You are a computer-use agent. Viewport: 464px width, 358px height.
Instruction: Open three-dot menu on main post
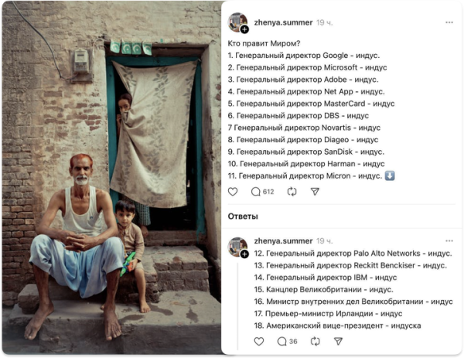449,22
